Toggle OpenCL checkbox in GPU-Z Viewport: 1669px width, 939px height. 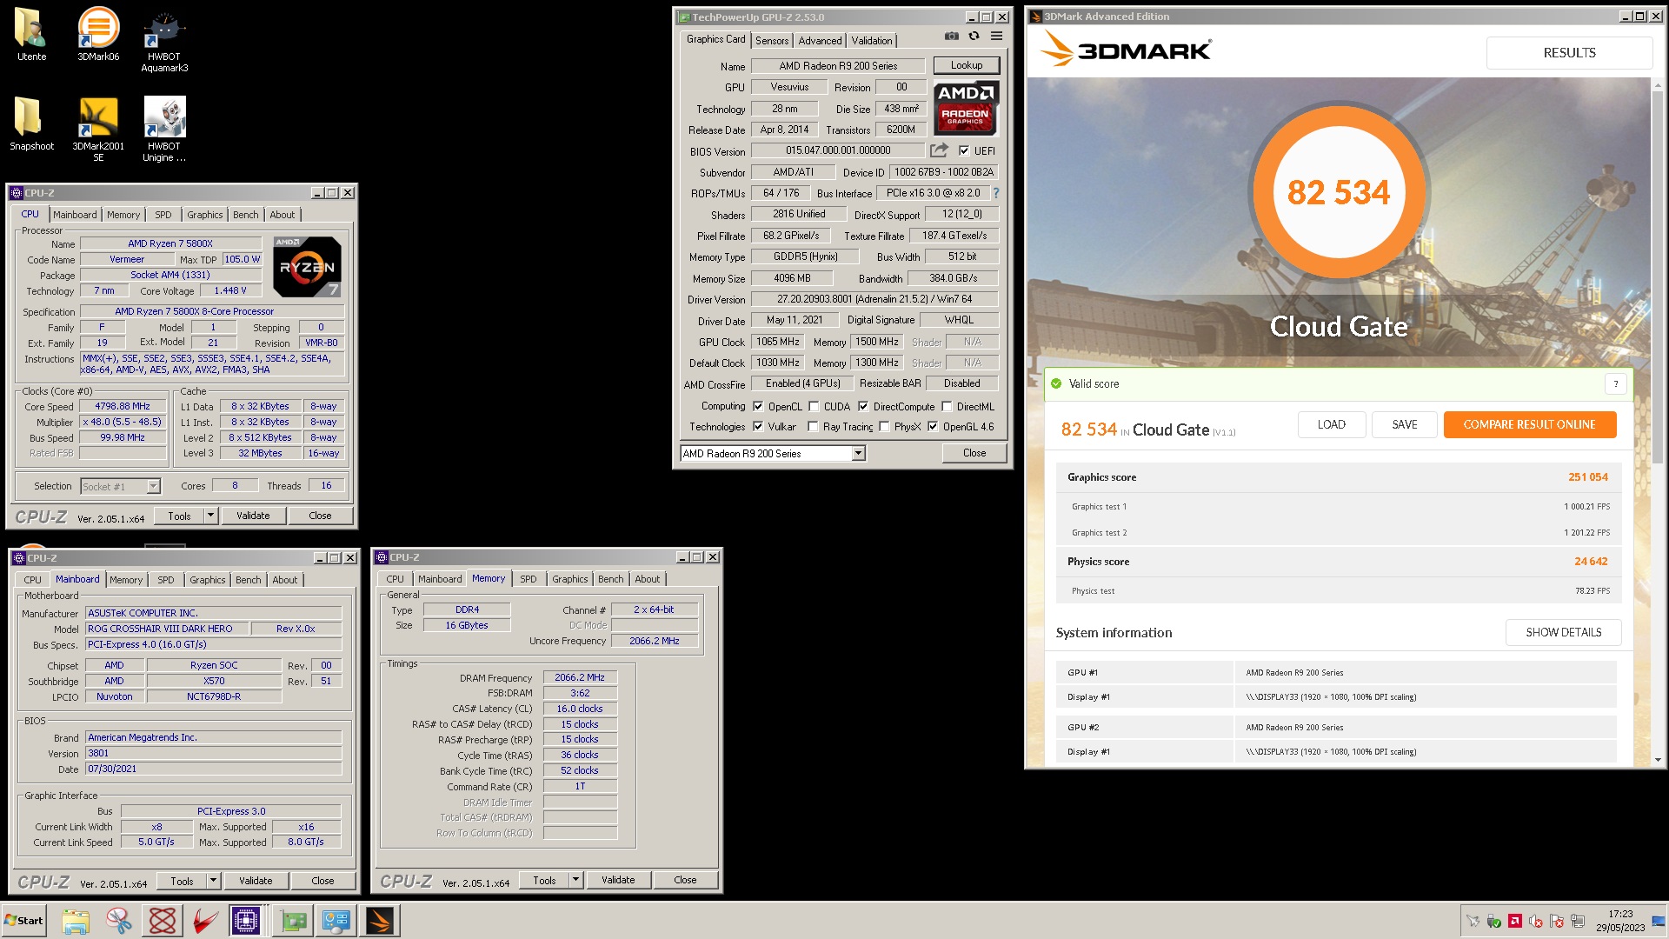758,406
